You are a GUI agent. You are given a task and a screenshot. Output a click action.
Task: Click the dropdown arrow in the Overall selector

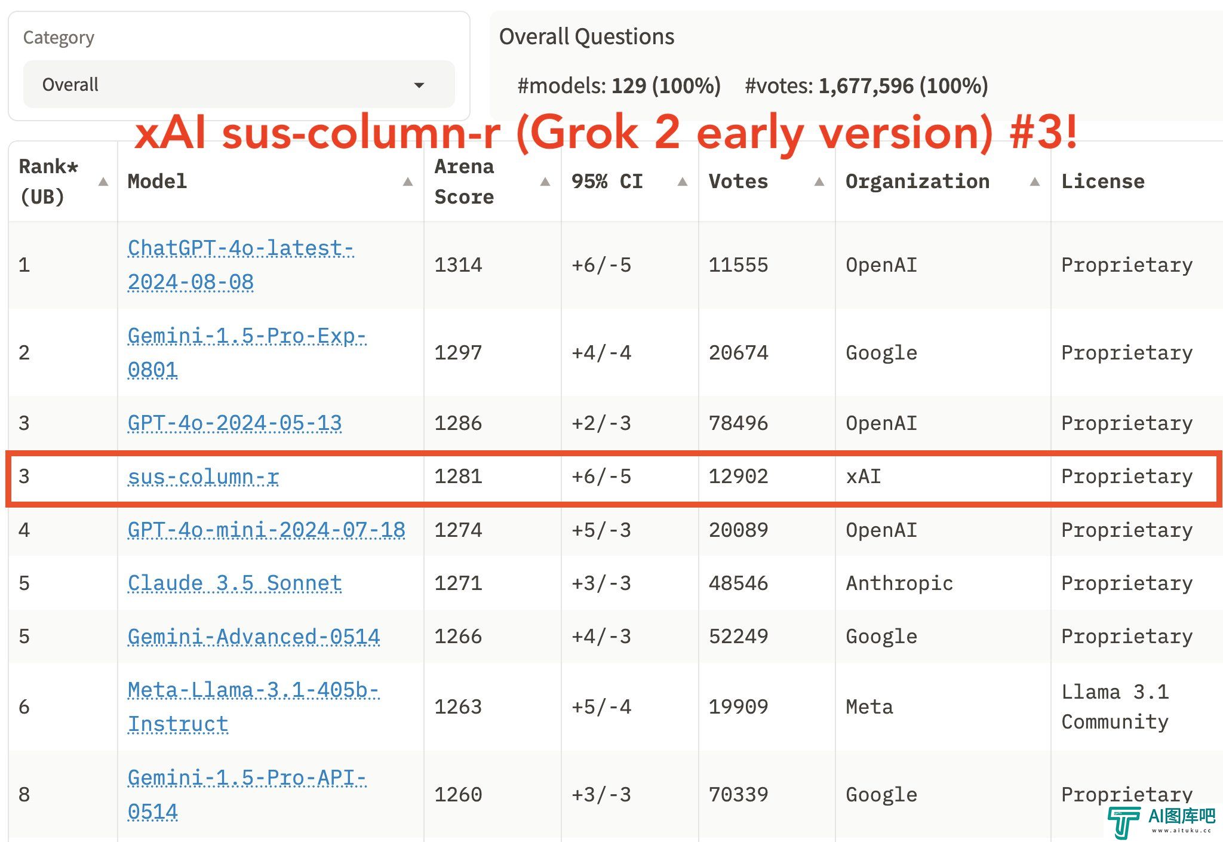pyautogui.click(x=419, y=85)
